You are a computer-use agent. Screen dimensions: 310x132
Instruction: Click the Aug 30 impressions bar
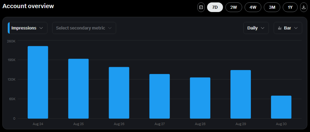(281, 107)
